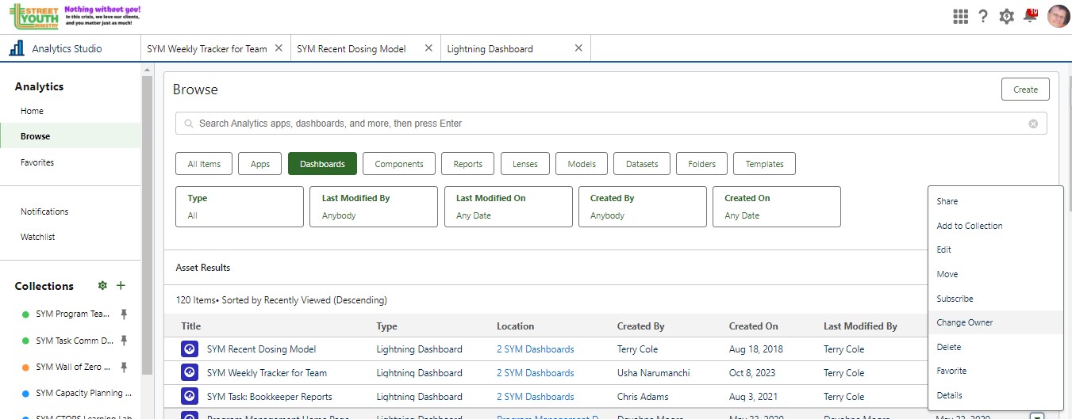Choose Move from the context menu
The width and height of the screenshot is (1072, 419).
[x=995, y=274]
